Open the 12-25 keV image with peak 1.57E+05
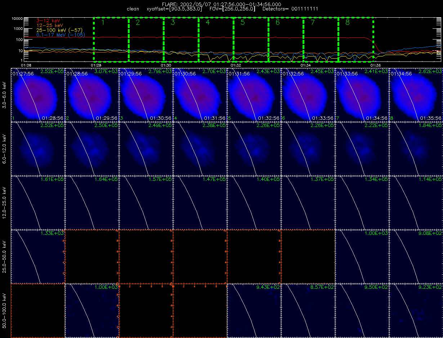 146,202
